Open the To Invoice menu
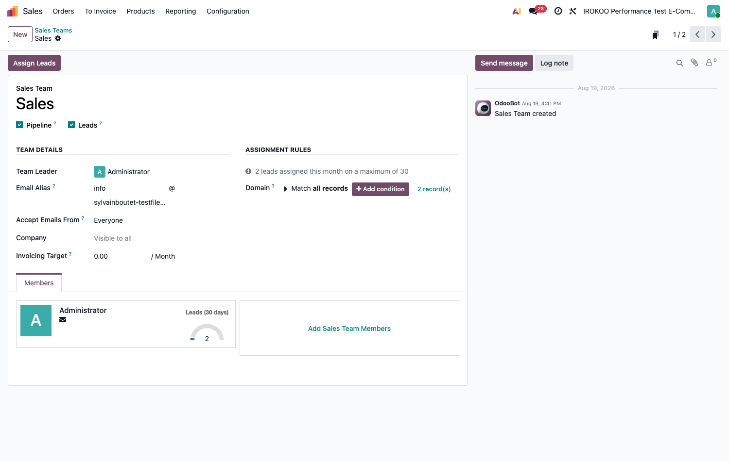 click(x=101, y=11)
